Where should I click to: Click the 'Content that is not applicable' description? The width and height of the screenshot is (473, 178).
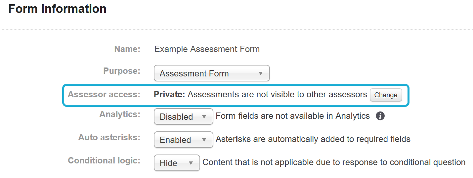(334, 162)
